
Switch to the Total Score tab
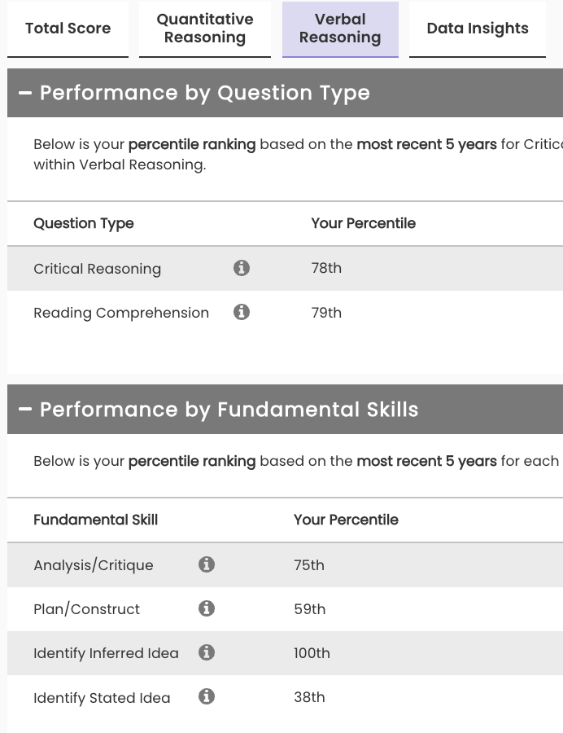pyautogui.click(x=68, y=29)
